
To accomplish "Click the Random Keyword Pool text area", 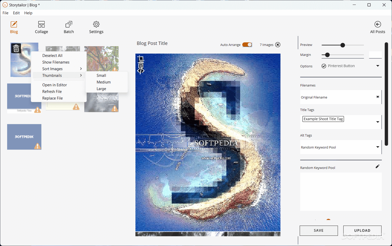I will (x=341, y=191).
